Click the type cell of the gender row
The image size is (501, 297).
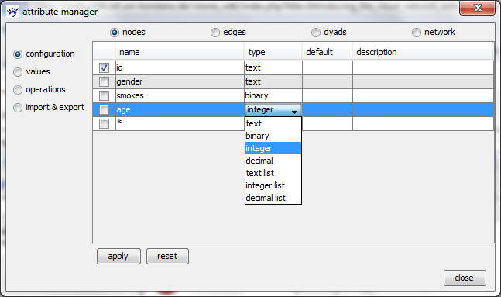tap(273, 82)
